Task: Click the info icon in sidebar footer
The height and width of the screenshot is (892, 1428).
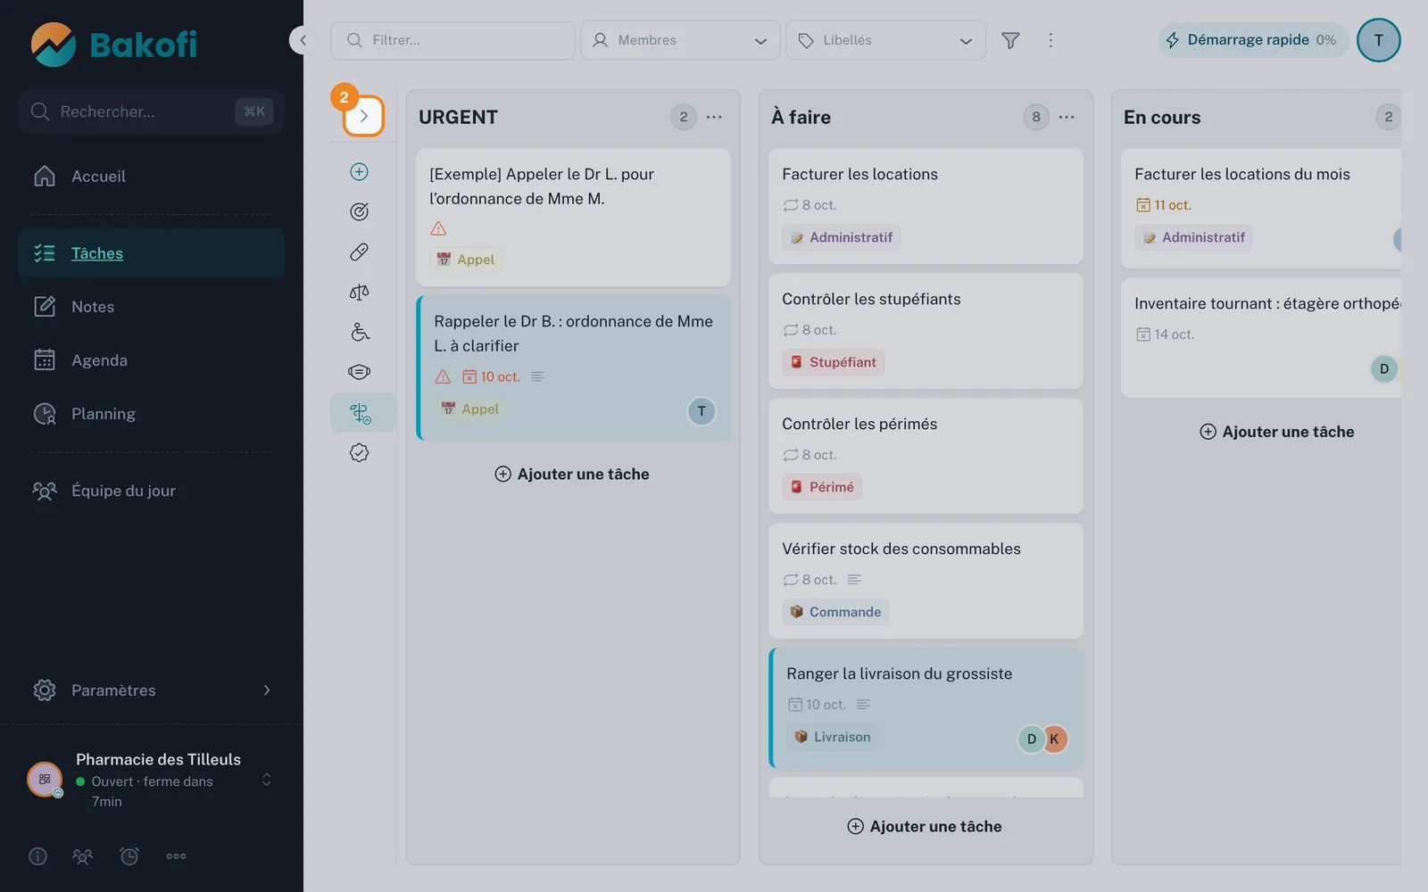Action: coord(37,856)
